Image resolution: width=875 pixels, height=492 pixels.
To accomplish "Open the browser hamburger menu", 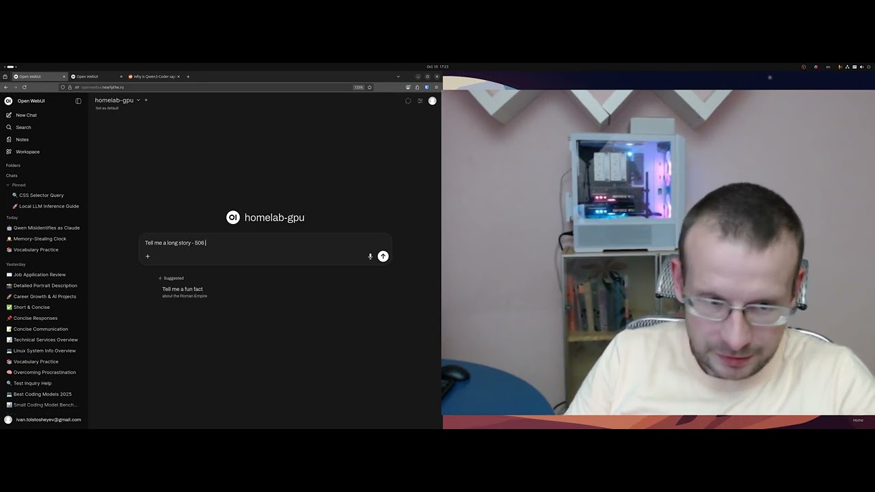I will coord(436,87).
